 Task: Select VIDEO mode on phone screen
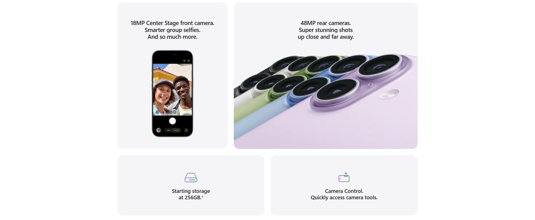click(x=169, y=130)
